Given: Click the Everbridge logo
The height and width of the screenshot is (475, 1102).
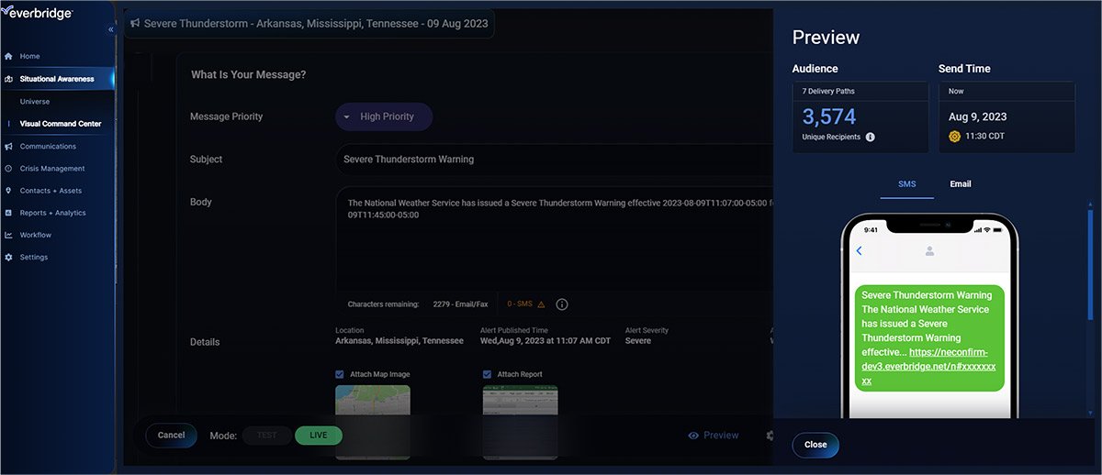Looking at the screenshot, I should (x=37, y=12).
